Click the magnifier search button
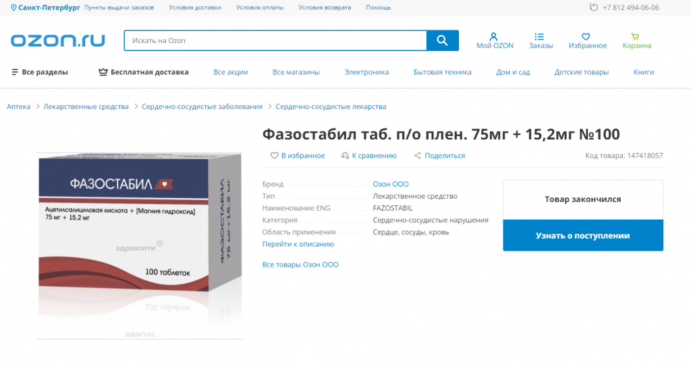The height and width of the screenshot is (365, 691). (443, 40)
